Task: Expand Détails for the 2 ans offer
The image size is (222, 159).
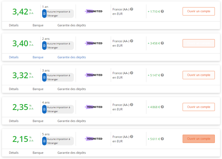Action: 14,57
